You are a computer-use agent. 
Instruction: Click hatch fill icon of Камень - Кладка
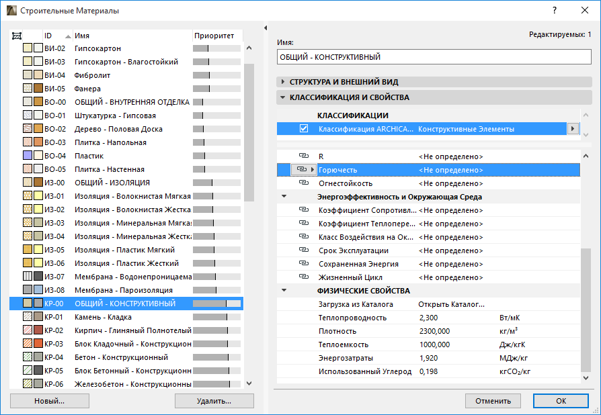[27, 316]
